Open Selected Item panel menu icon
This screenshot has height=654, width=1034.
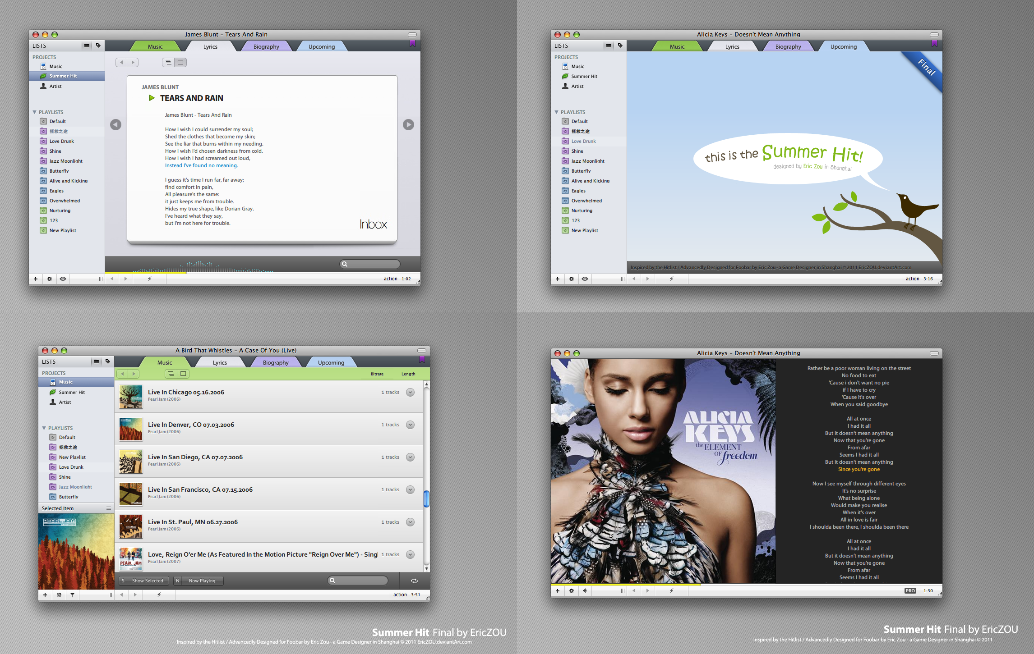109,508
